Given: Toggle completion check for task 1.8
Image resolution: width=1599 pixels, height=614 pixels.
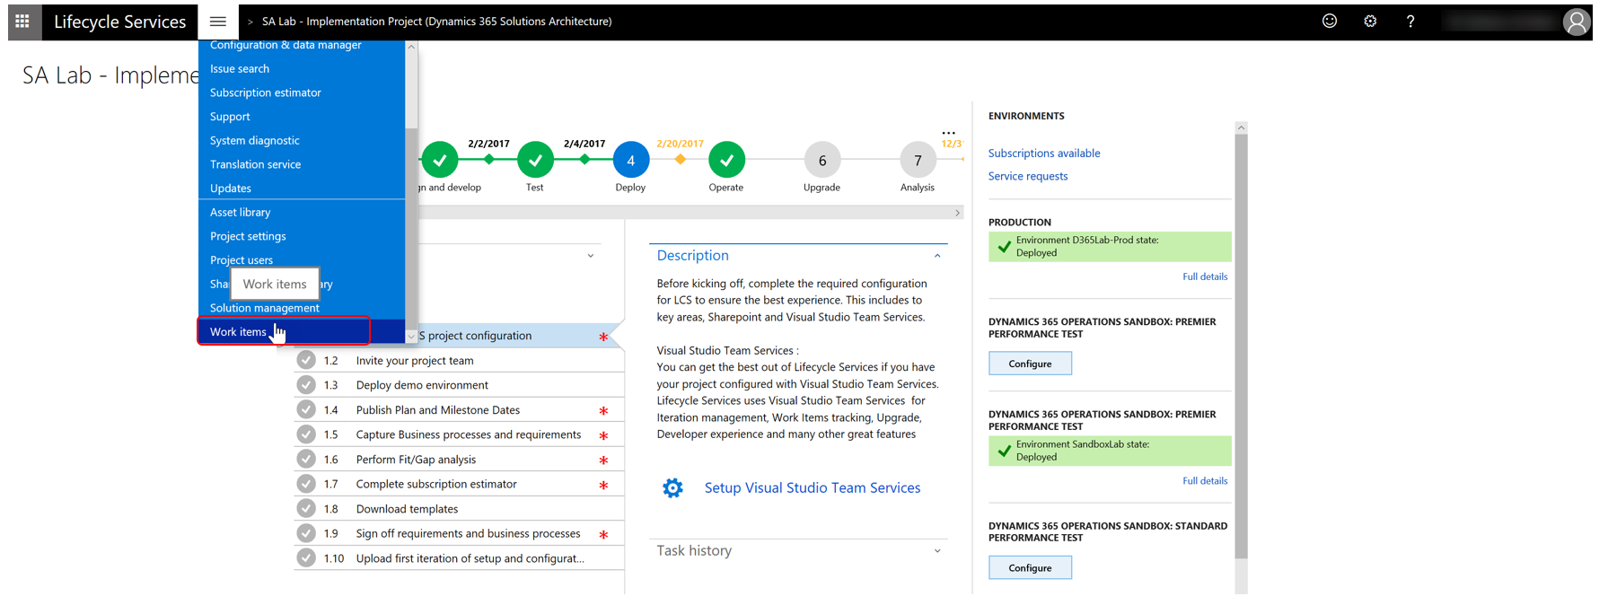Looking at the screenshot, I should [x=306, y=508].
